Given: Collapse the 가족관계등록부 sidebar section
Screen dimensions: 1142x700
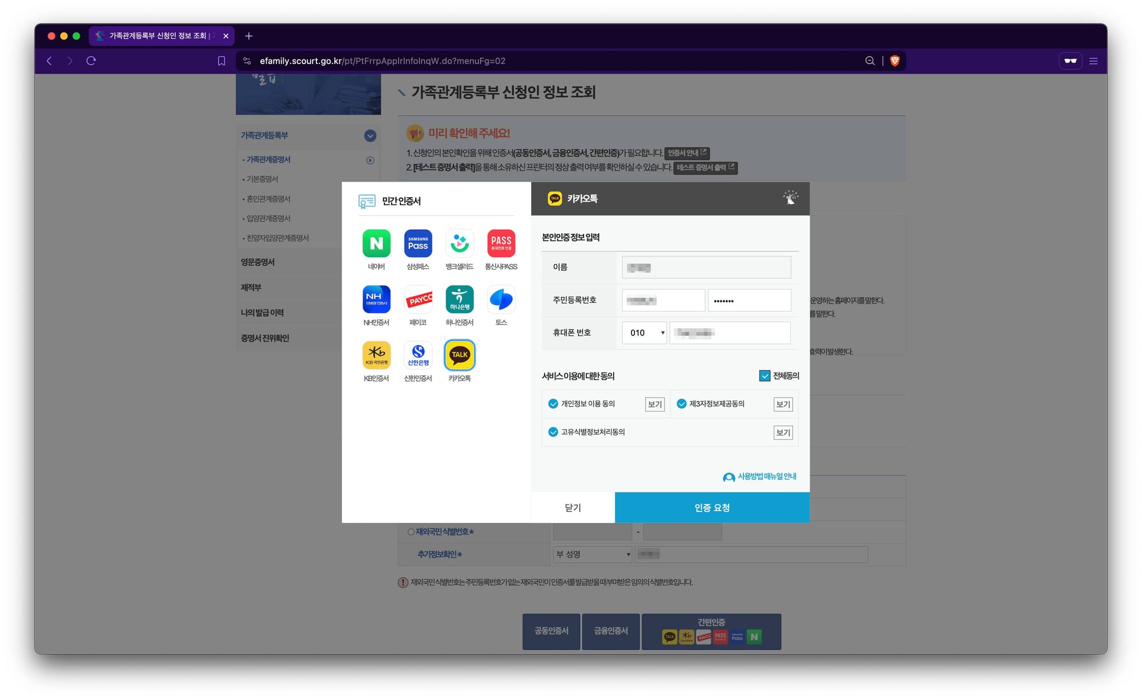Looking at the screenshot, I should (x=370, y=135).
